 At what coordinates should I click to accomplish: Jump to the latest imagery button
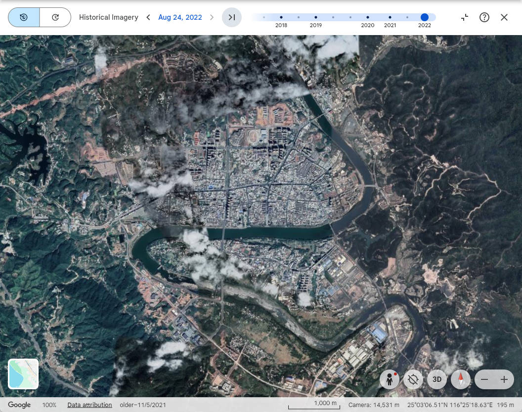pos(231,17)
